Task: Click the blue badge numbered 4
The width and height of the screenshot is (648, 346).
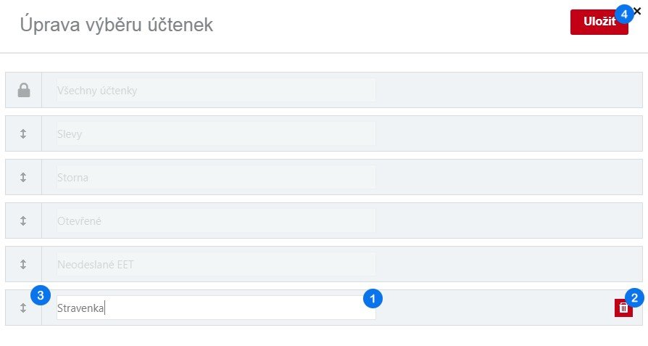Action: click(624, 14)
